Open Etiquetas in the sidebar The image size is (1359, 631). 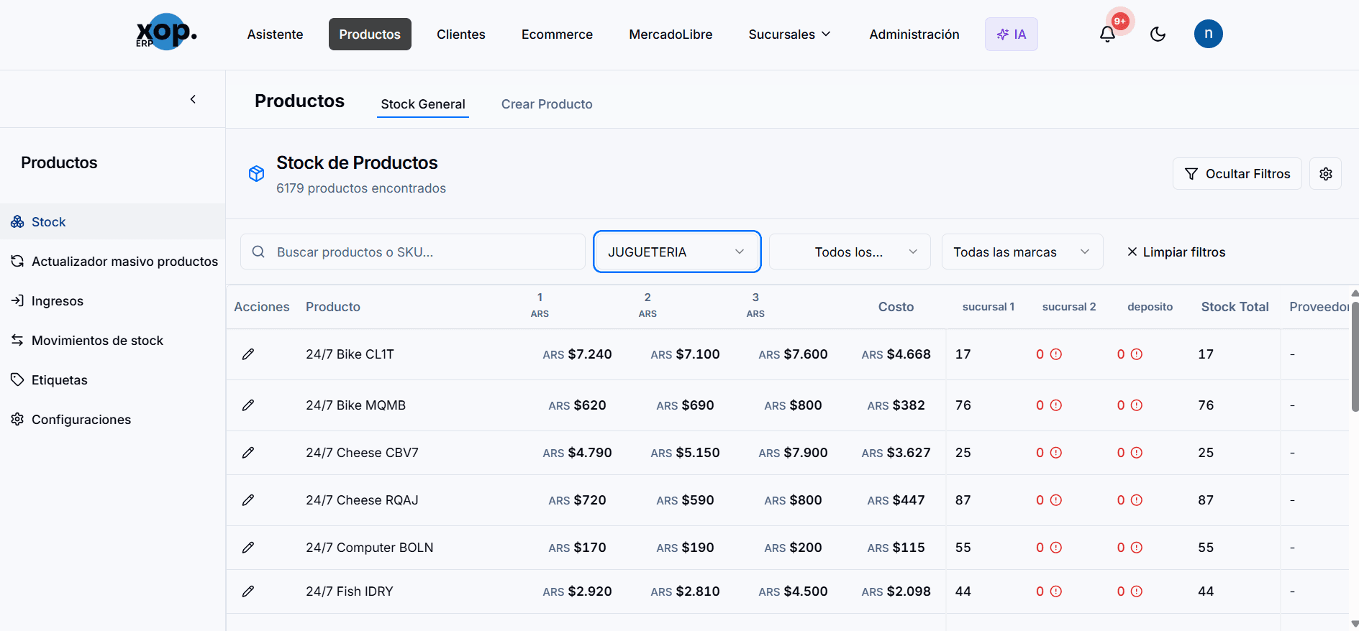pyautogui.click(x=112, y=380)
